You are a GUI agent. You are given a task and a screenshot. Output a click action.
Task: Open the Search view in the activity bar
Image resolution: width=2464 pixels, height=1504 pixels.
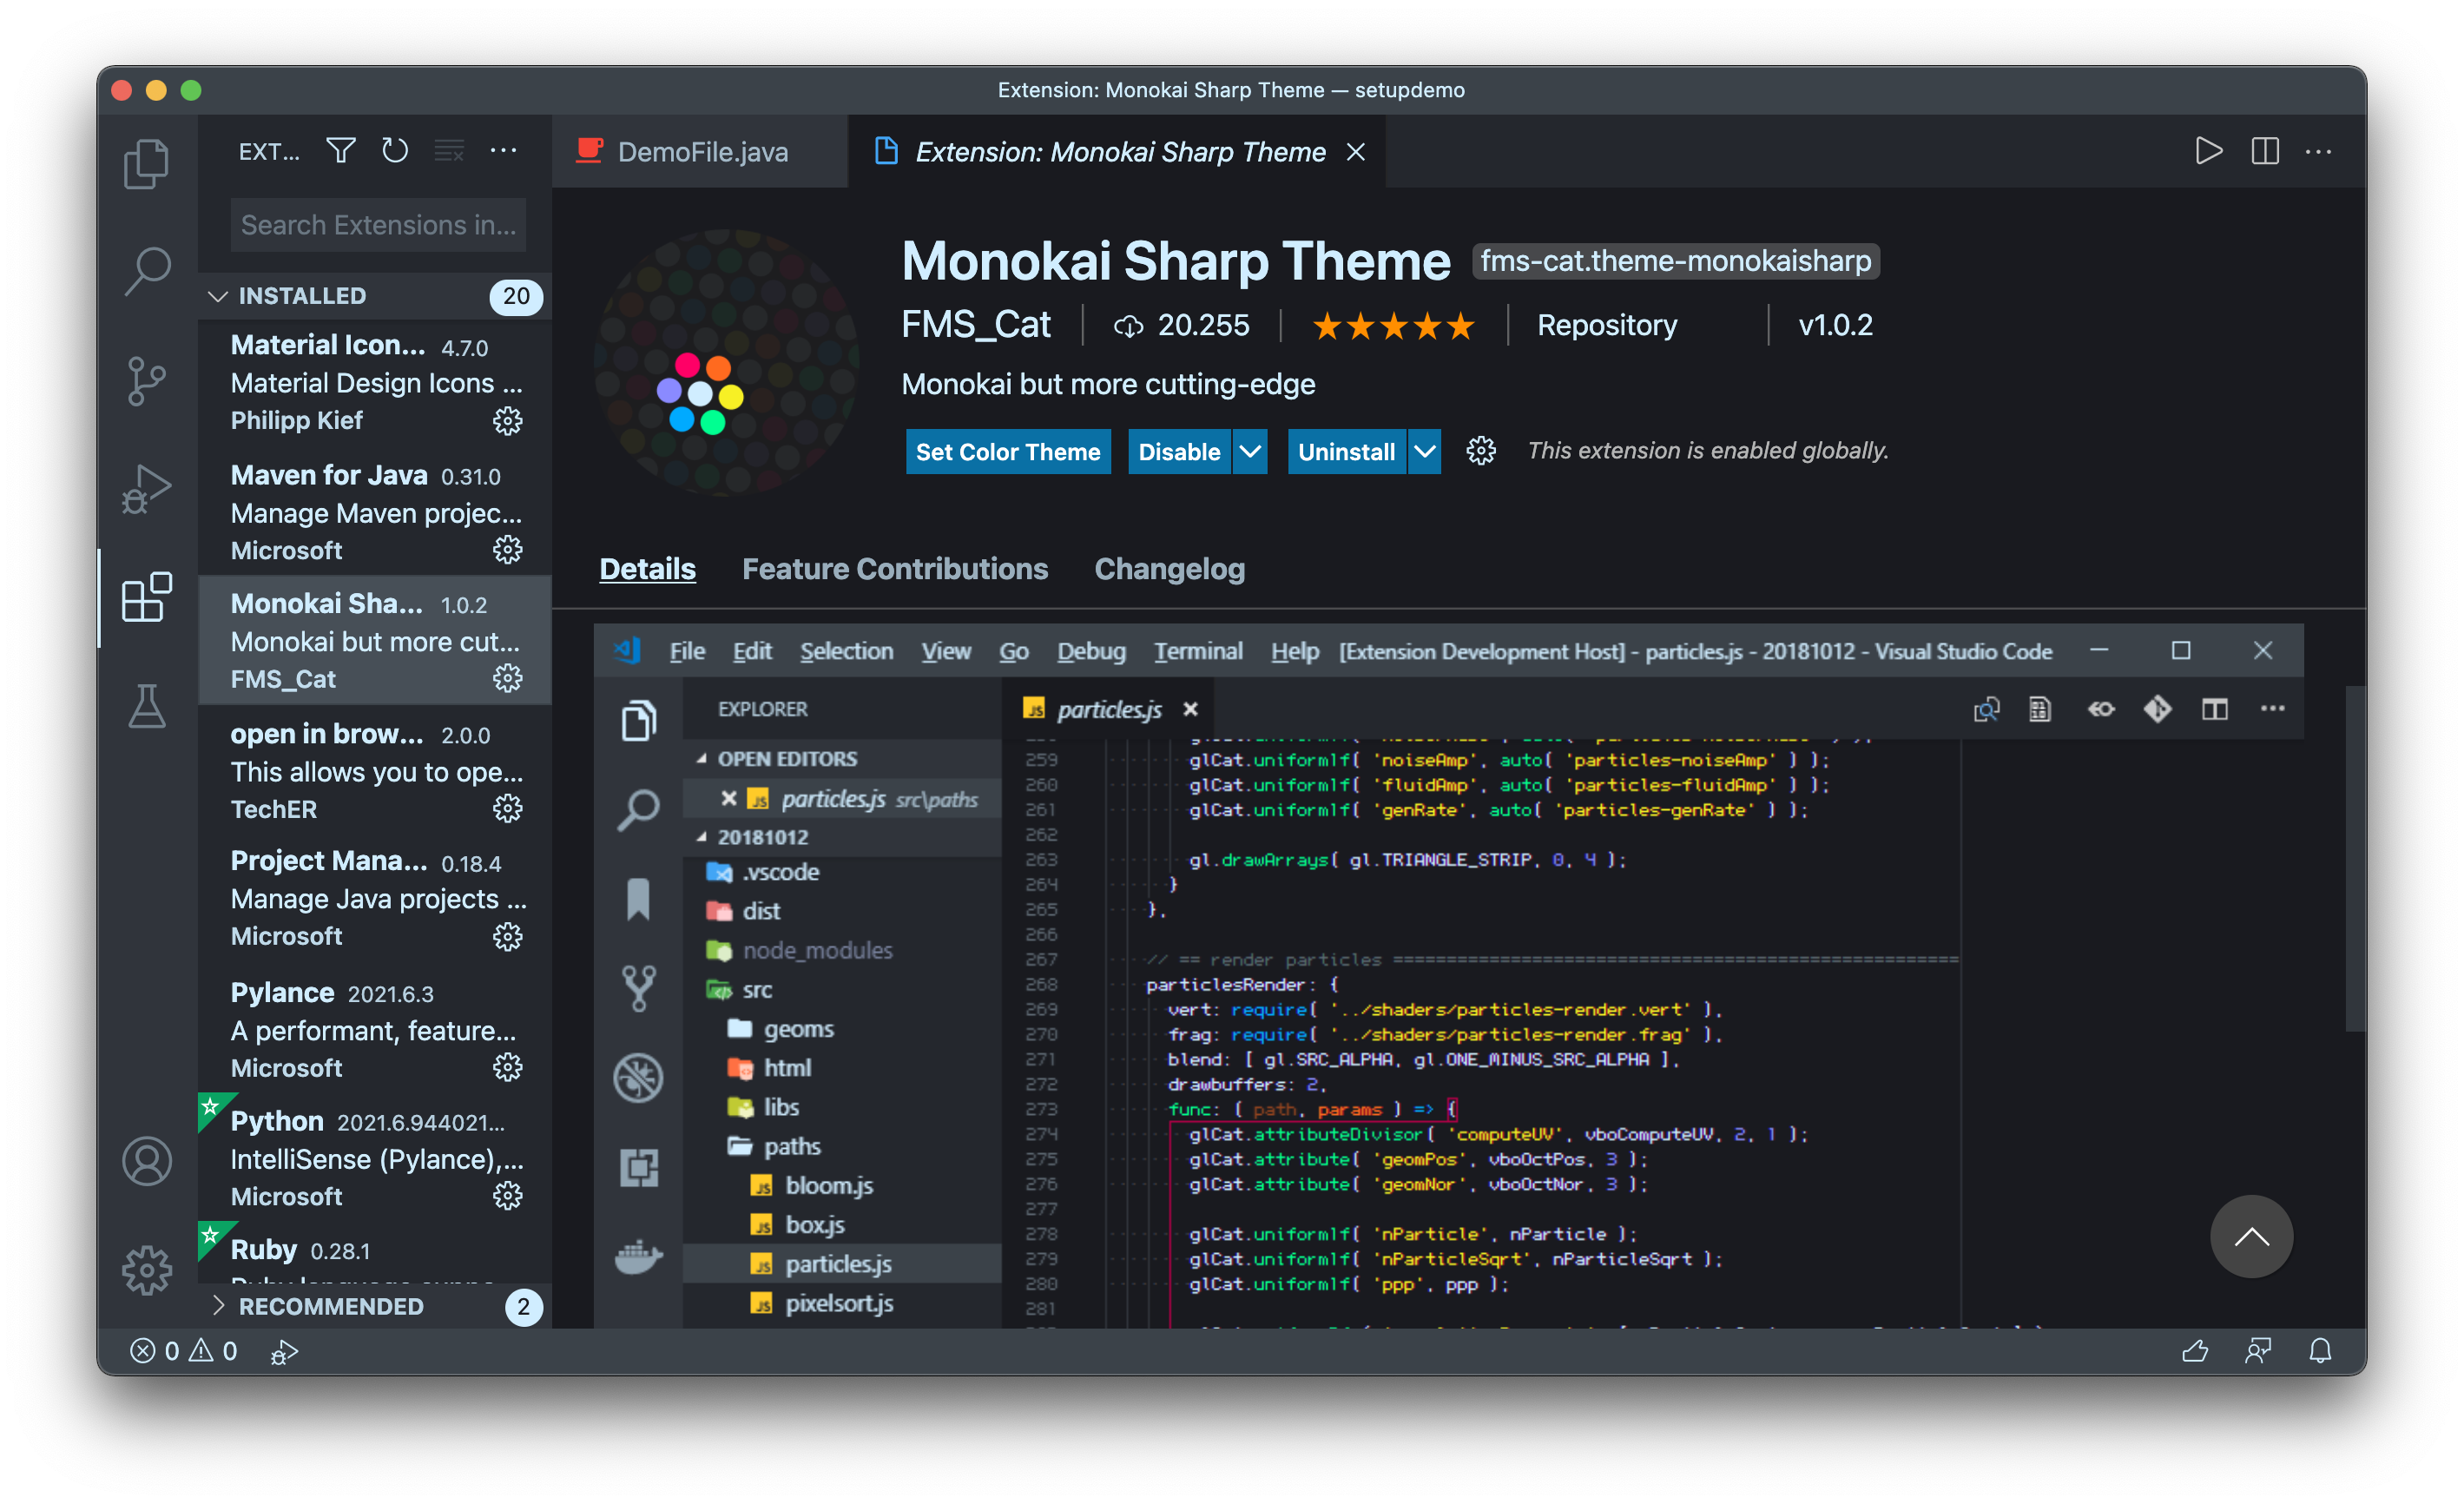click(147, 271)
